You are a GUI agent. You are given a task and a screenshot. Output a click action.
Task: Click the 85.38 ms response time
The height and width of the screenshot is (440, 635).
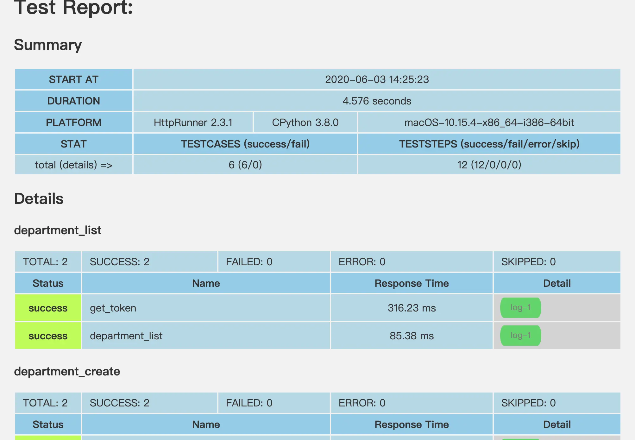(x=412, y=336)
